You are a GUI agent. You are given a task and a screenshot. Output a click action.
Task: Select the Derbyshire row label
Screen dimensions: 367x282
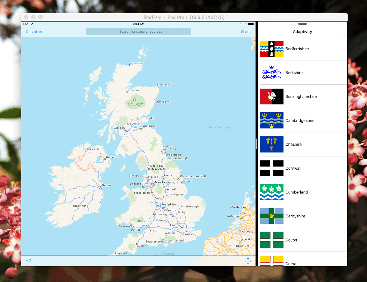click(295, 216)
